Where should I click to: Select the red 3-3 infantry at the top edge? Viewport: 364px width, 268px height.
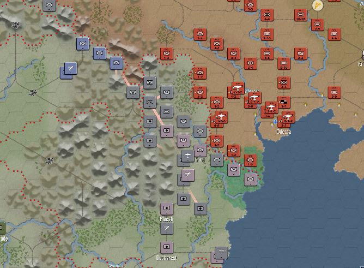click(250, 5)
